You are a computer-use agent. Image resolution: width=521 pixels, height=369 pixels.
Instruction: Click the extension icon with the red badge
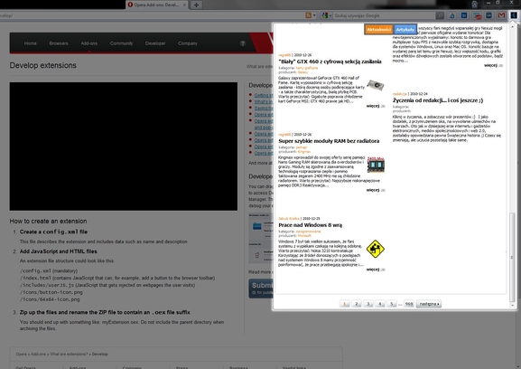477,15
